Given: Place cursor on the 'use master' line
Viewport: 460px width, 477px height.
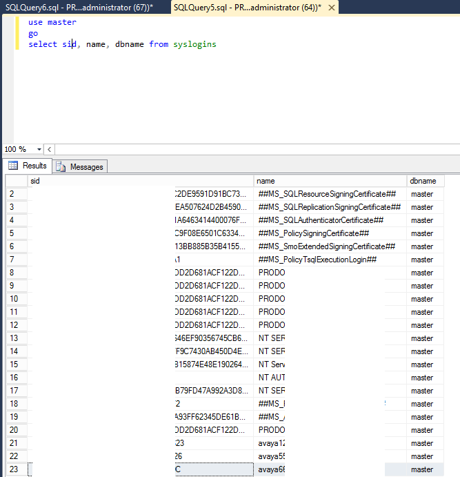Looking at the screenshot, I should click(52, 22).
